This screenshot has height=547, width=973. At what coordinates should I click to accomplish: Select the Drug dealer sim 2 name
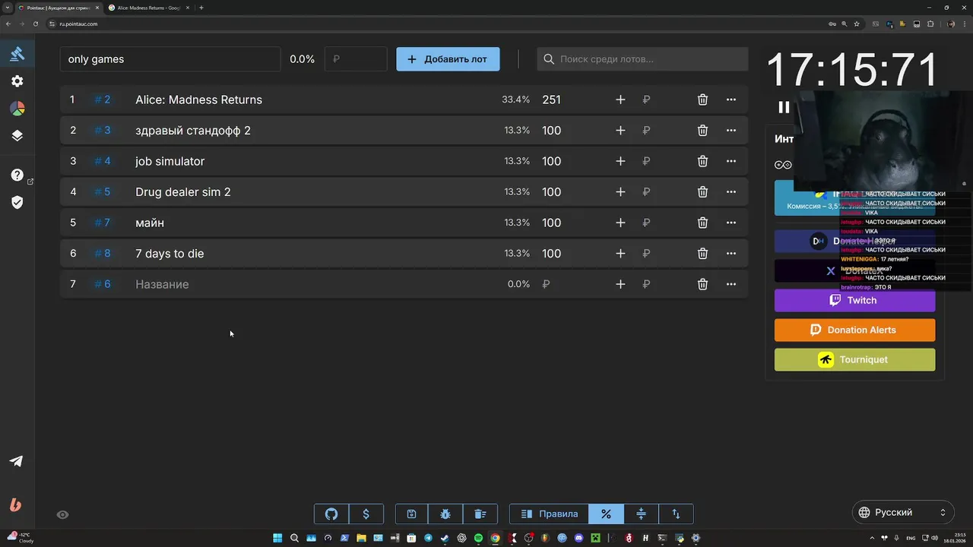pos(182,192)
